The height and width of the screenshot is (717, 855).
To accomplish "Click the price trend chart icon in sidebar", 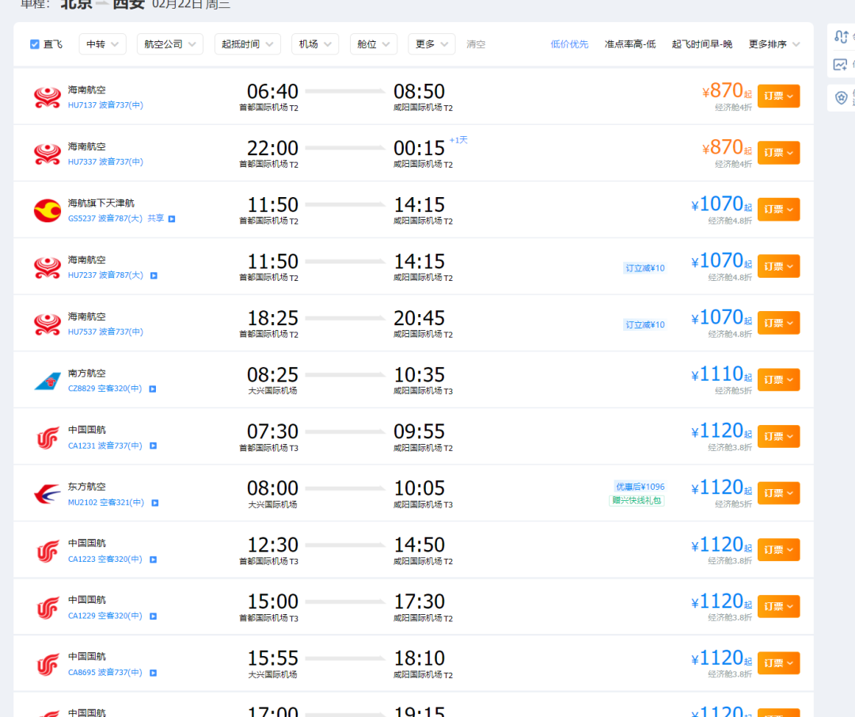I will pyautogui.click(x=840, y=65).
